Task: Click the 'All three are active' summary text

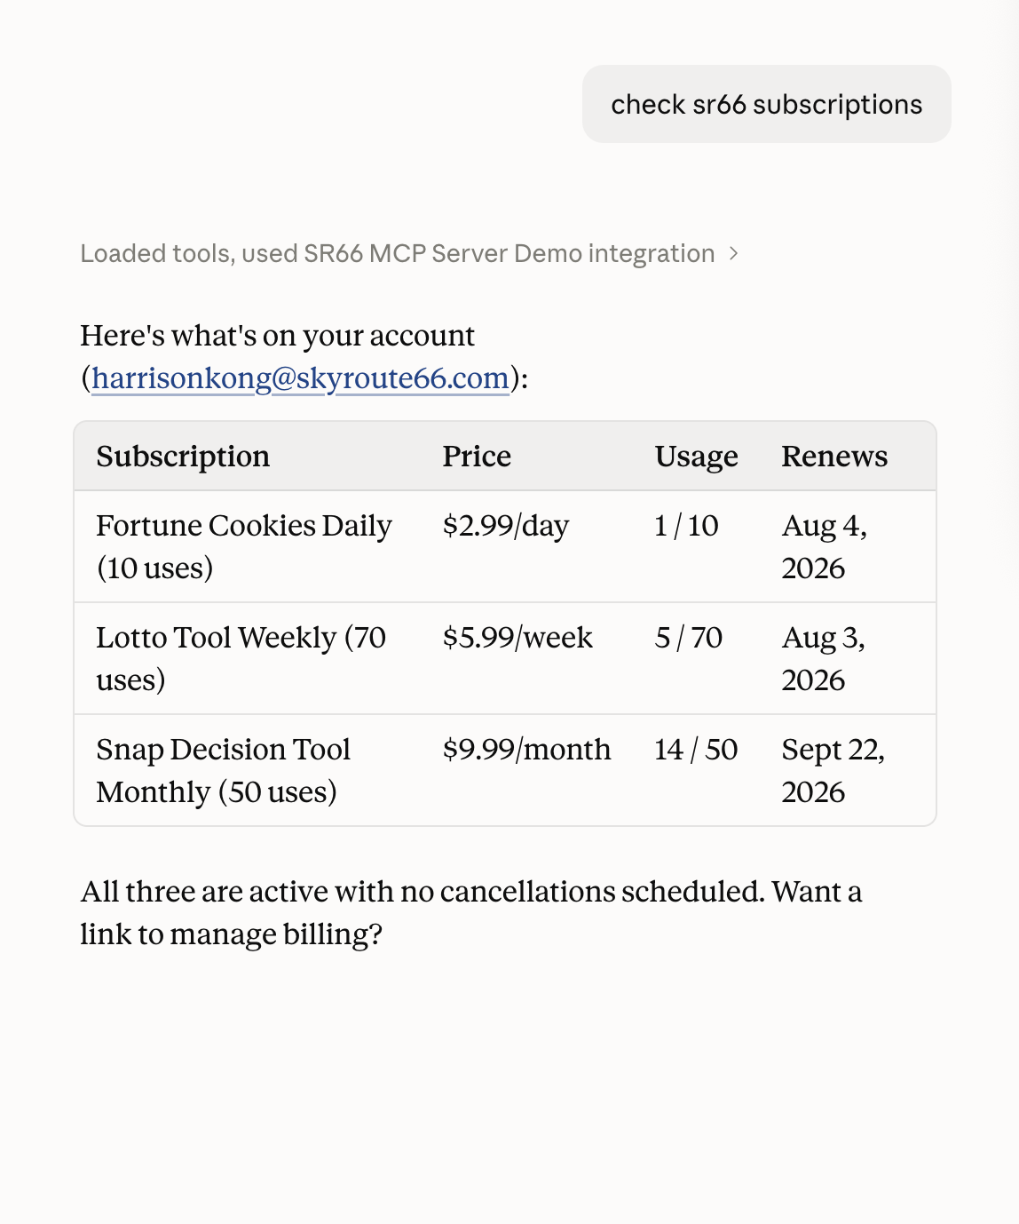Action: (471, 913)
